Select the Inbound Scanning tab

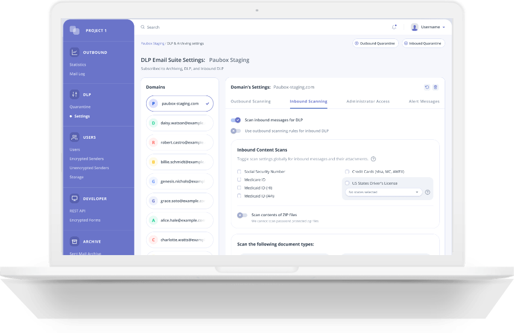pyautogui.click(x=309, y=101)
